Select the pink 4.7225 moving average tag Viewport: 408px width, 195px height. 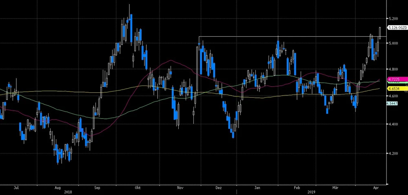(x=394, y=79)
